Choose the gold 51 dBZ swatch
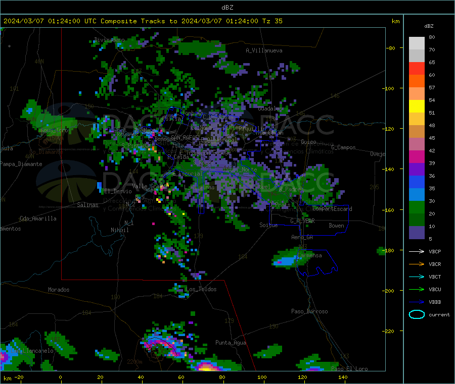This screenshot has width=455, height=384. click(417, 119)
